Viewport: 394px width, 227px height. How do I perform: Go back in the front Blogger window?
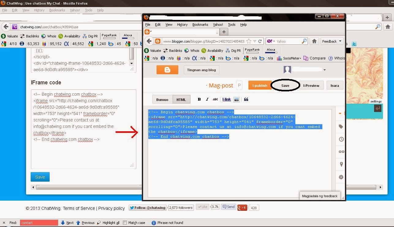tap(149, 41)
